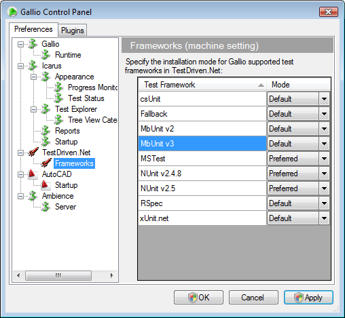Click the Test Explorer node icon
This screenshot has width=345, height=318.
point(46,109)
